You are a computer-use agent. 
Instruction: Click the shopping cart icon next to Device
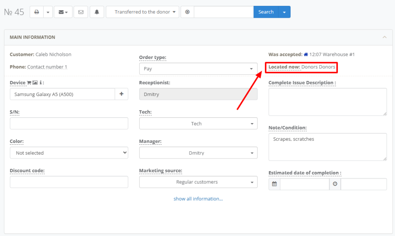click(x=29, y=83)
